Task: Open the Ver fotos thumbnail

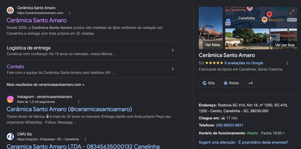Action: coord(211,28)
